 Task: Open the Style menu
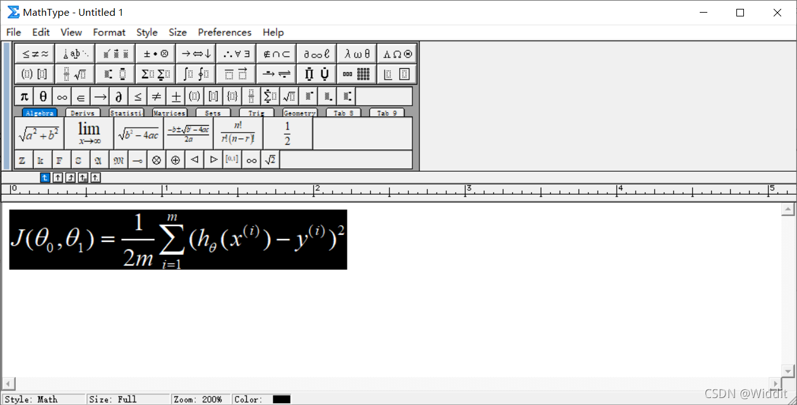(147, 32)
